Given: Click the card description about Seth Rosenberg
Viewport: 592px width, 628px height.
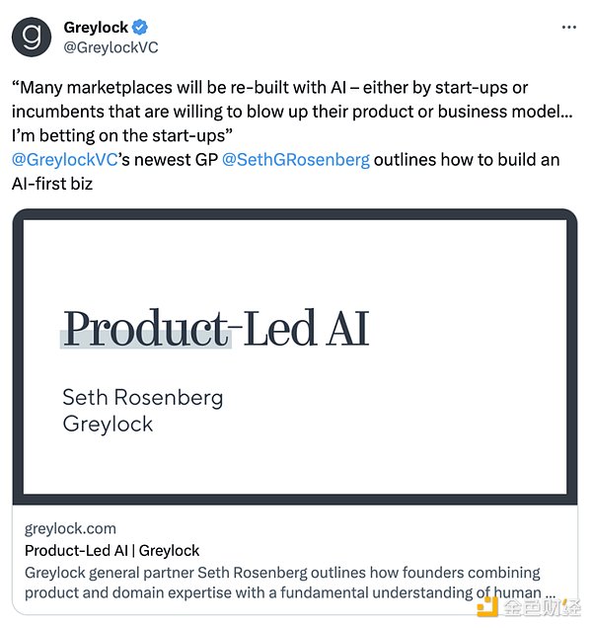Looking at the screenshot, I should pos(282,583).
